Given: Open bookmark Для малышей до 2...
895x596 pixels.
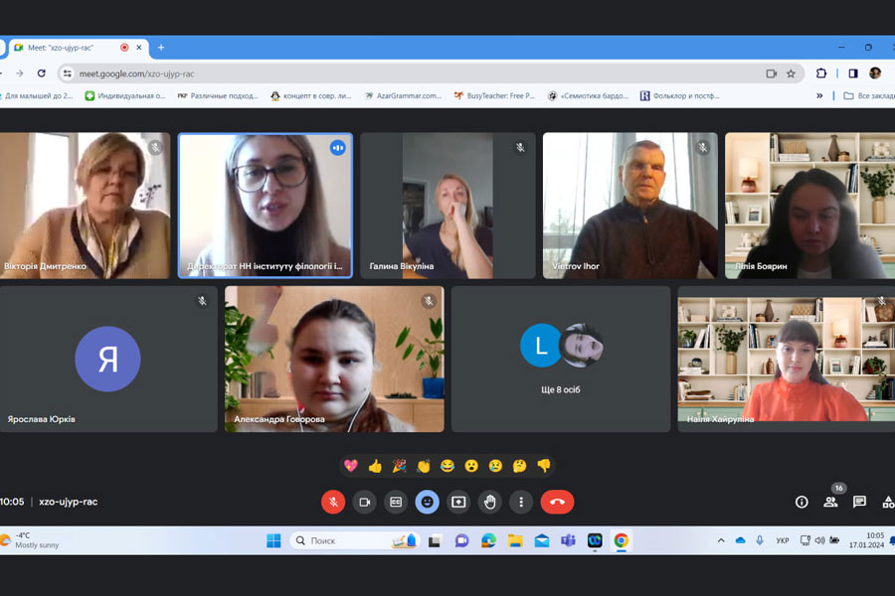Looking at the screenshot, I should coord(37,95).
